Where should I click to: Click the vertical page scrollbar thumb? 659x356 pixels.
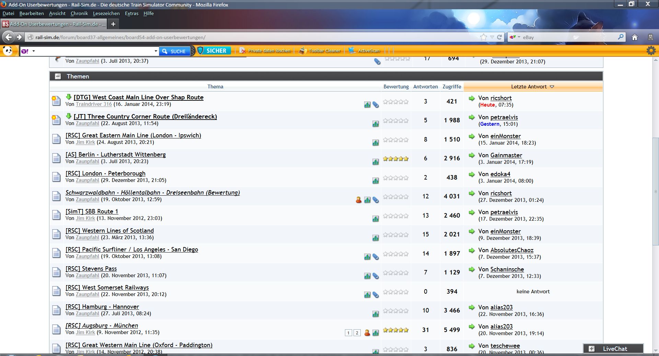[x=656, y=191]
